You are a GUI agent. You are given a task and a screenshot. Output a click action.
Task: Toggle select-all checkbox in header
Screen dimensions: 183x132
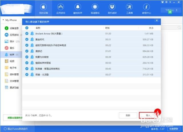(27, 28)
